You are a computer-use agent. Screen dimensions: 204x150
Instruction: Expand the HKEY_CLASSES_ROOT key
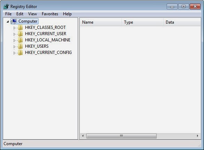(14, 28)
